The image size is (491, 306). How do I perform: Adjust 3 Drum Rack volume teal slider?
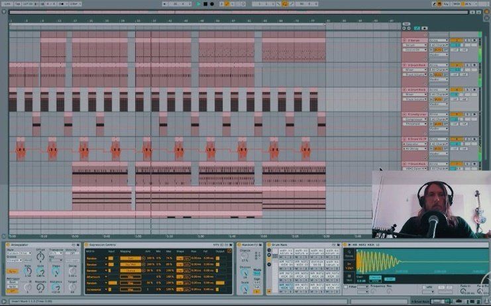[457, 70]
